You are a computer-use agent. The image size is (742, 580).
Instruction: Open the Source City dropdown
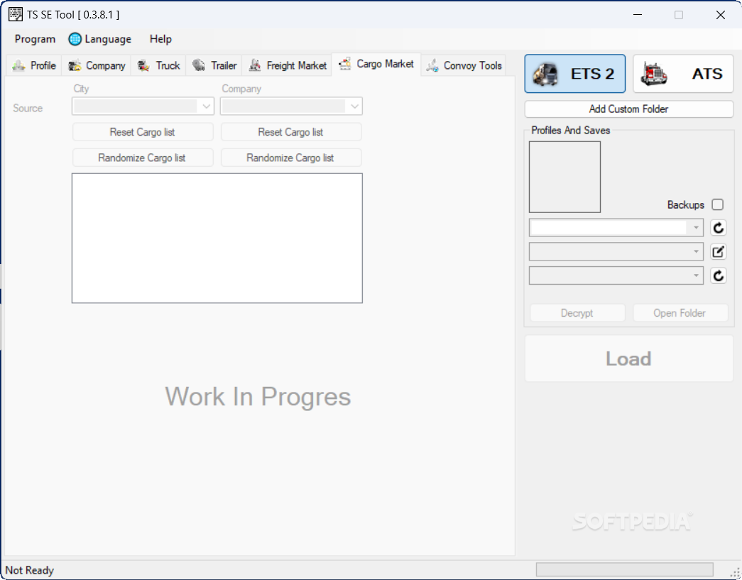pos(143,106)
